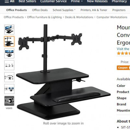Open the All hamburger menu
This screenshot has width=130, height=130.
9,1
